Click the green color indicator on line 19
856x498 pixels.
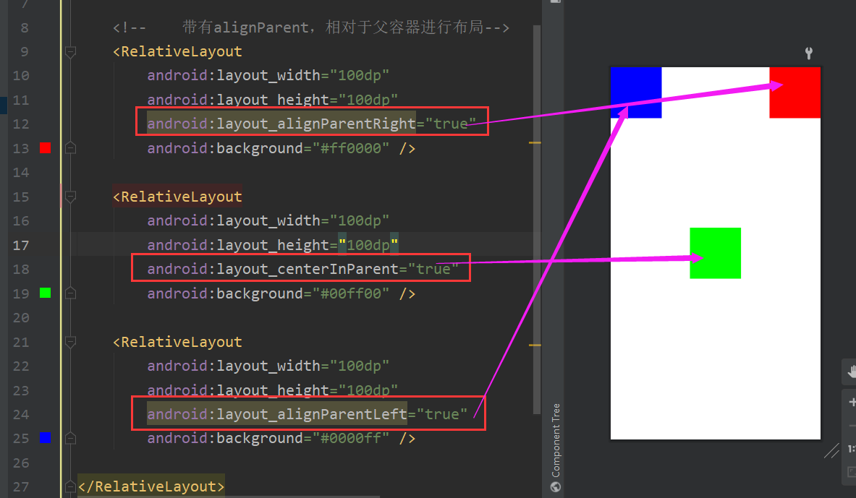coord(45,293)
